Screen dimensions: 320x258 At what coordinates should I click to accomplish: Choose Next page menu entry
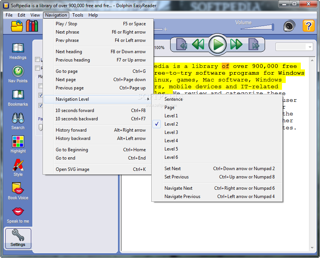(98, 80)
